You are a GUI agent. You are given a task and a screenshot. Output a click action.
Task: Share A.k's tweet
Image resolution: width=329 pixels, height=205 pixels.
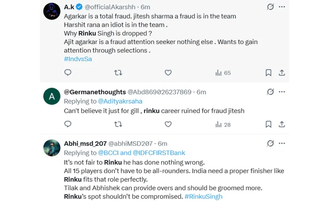tap(282, 73)
